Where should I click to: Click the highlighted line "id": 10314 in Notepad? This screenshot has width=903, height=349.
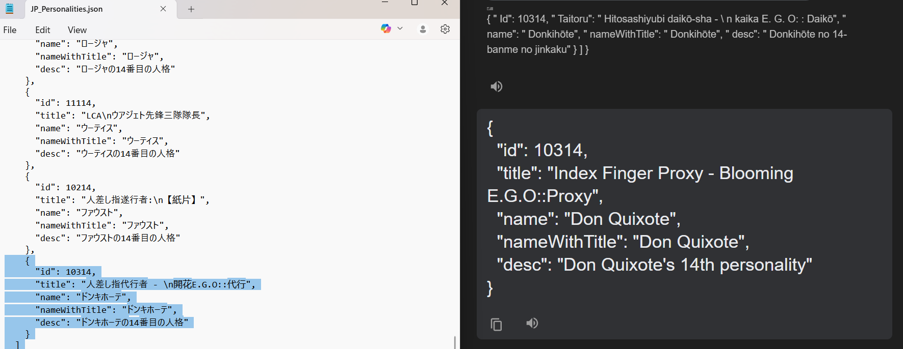tap(65, 272)
